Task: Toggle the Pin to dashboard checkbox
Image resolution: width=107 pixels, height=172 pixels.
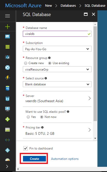Action: (25, 148)
